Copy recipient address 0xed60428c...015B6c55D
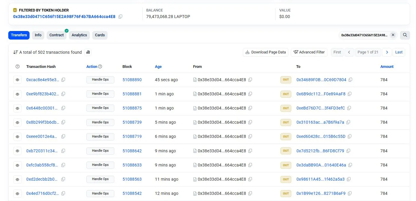 350,136
